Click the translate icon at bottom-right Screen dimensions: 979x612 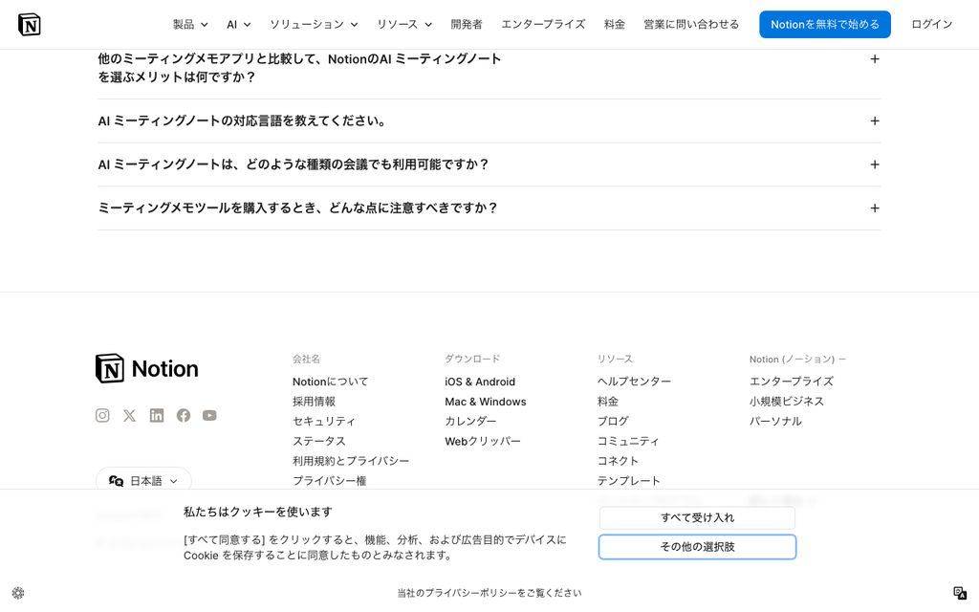pyautogui.click(x=960, y=593)
